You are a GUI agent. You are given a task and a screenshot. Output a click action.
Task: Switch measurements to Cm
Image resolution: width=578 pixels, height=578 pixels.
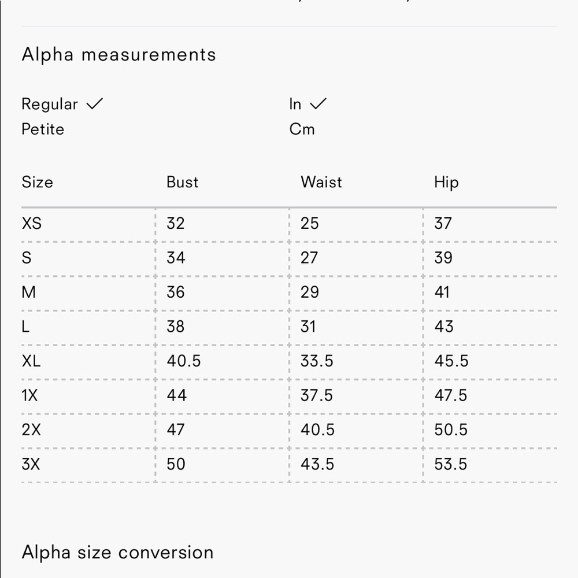[x=302, y=129]
